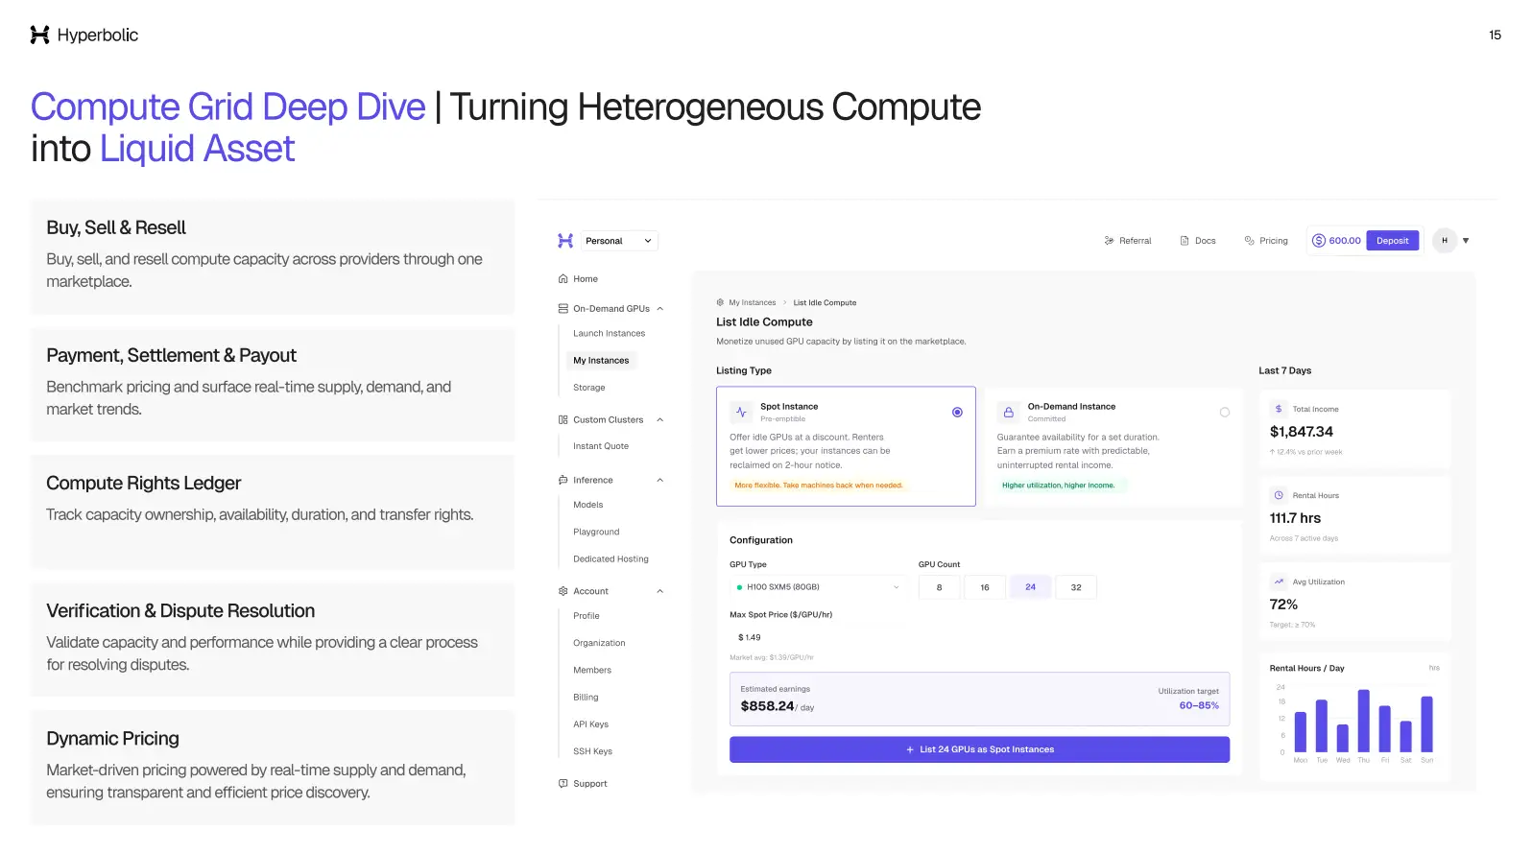Choose 32 as the GPU Count

click(x=1076, y=587)
